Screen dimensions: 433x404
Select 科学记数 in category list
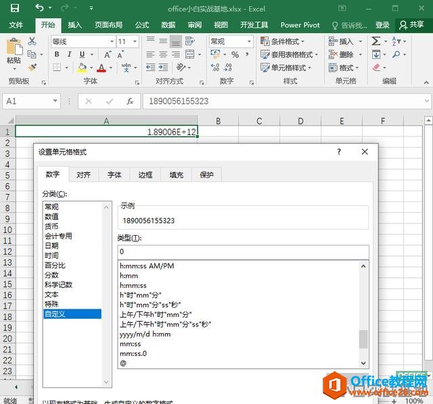click(x=59, y=284)
